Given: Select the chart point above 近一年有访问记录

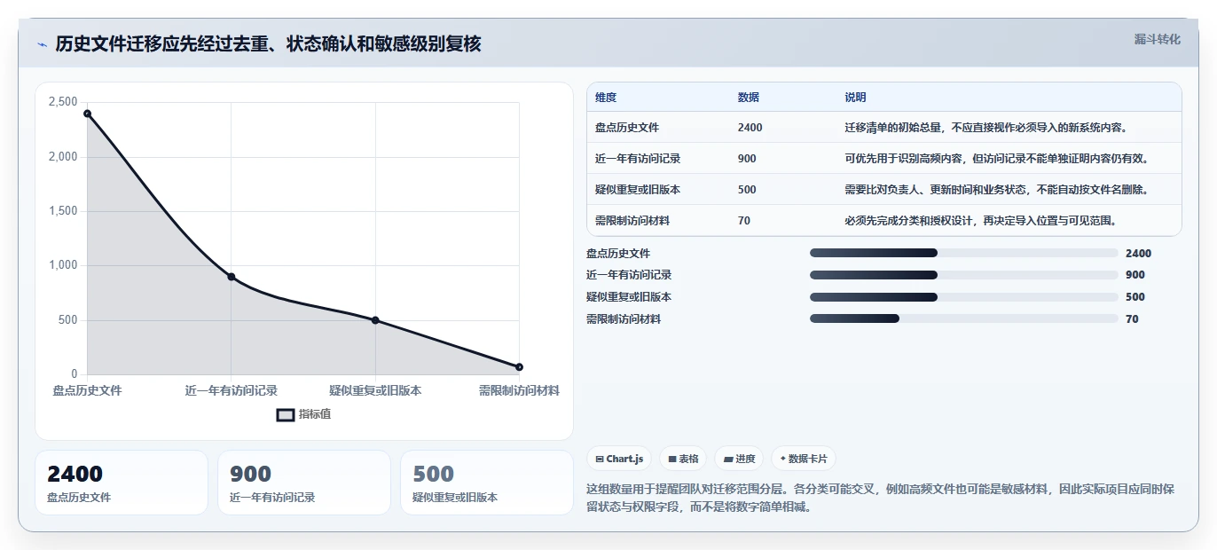Looking at the screenshot, I should tap(232, 277).
